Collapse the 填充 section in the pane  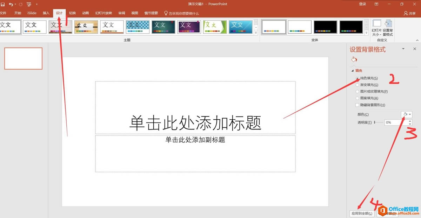[354, 70]
